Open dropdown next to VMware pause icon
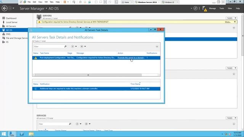 [68, 2]
